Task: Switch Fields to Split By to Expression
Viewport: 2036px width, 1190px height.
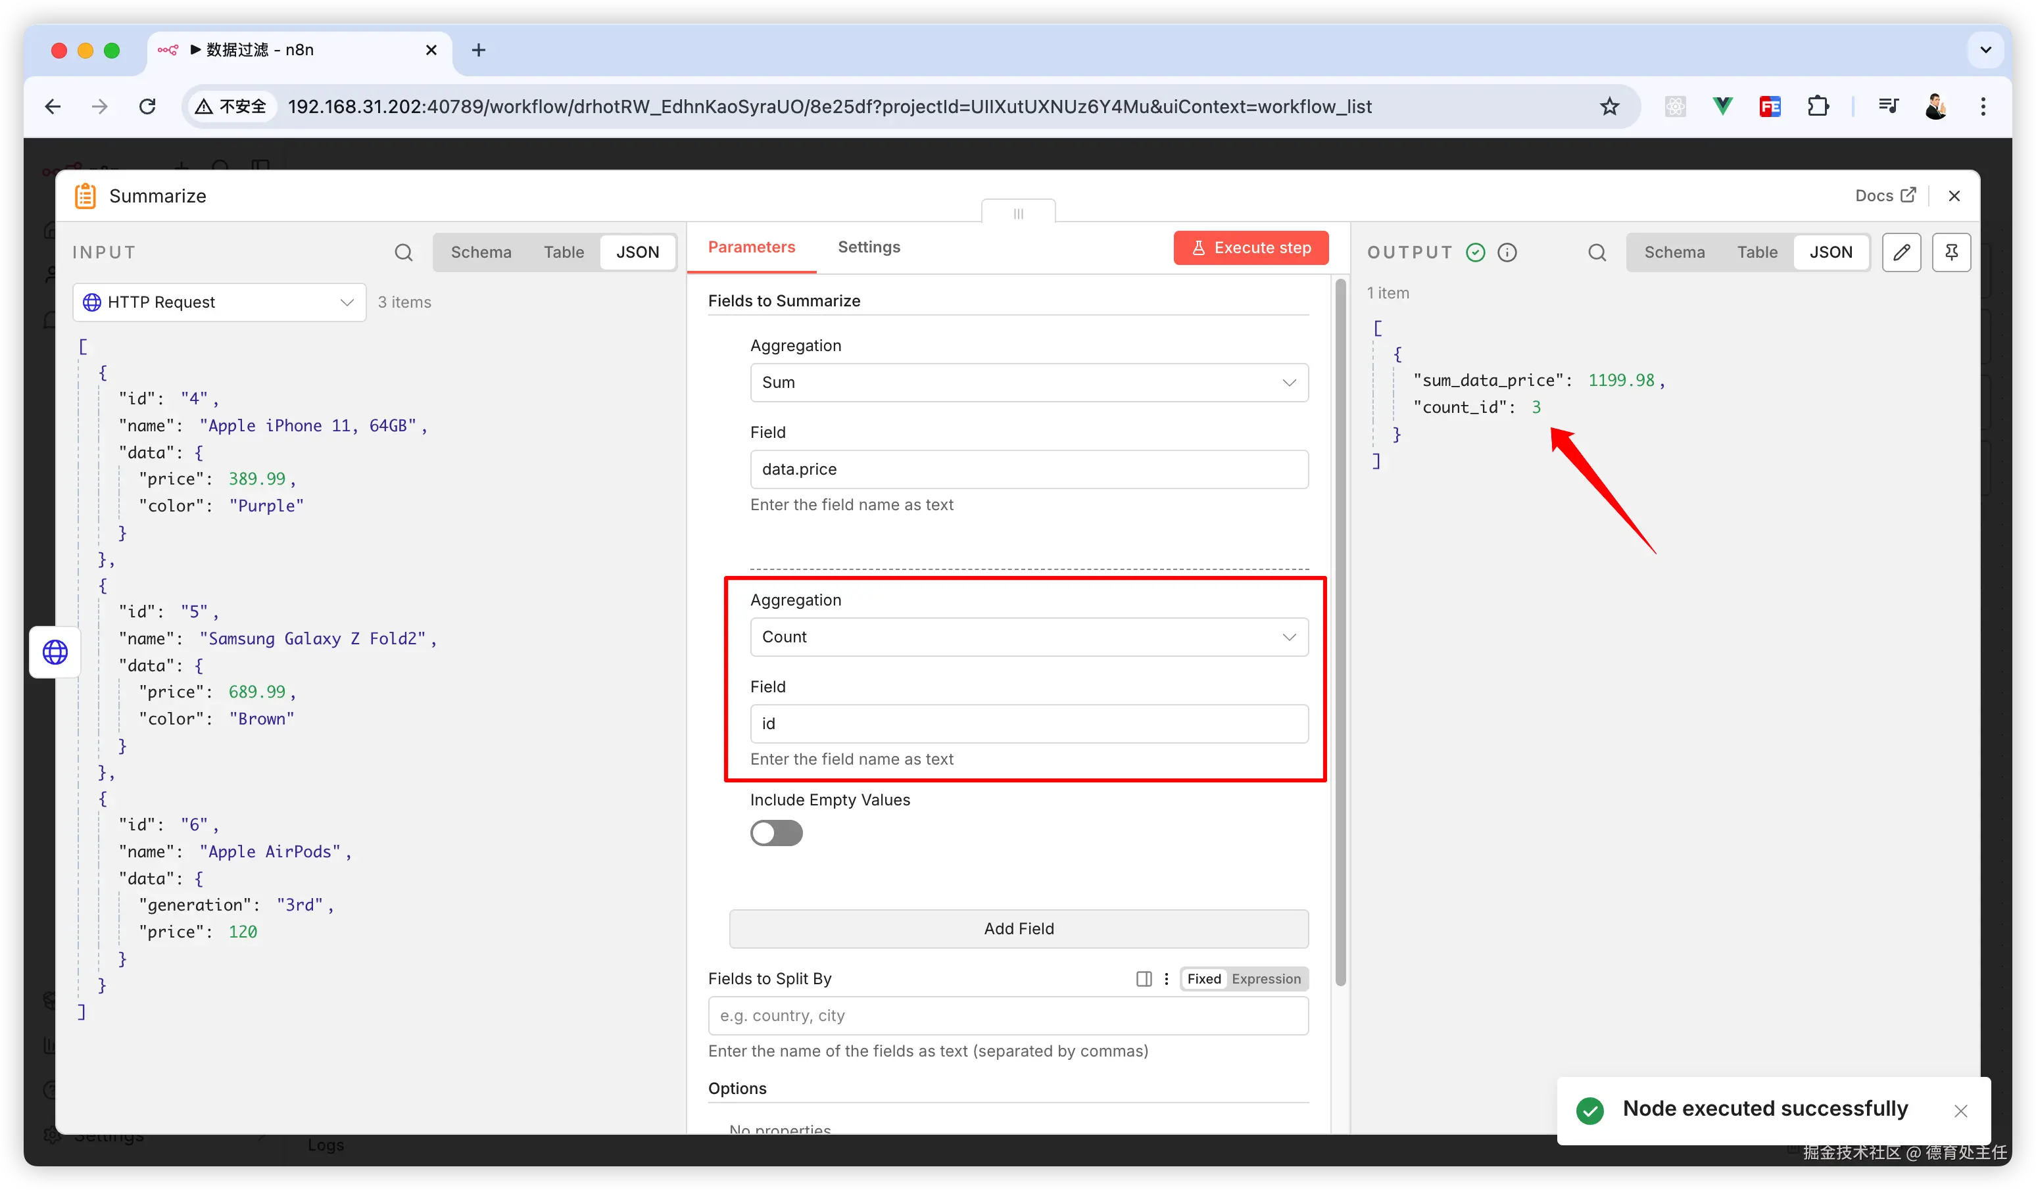Action: 1265,979
